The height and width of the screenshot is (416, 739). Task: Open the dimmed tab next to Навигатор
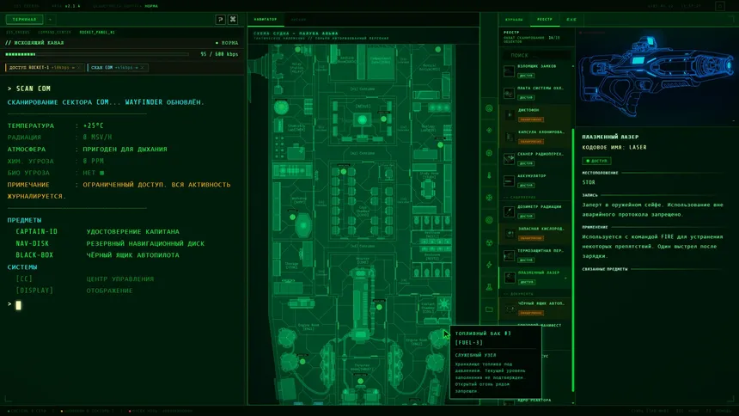pos(298,19)
